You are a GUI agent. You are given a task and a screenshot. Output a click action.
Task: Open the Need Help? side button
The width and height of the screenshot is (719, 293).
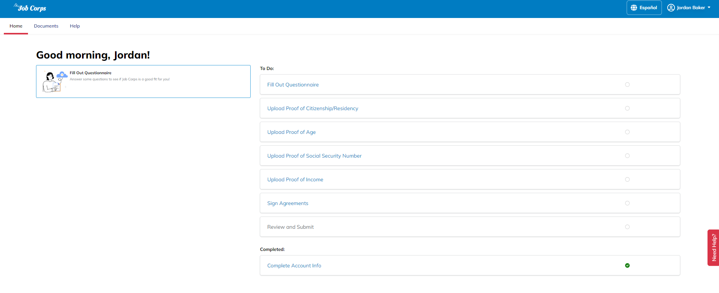(x=714, y=247)
